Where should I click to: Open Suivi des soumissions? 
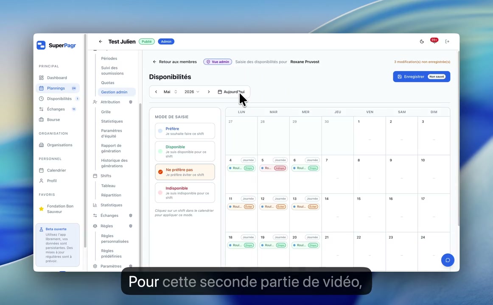[112, 71]
